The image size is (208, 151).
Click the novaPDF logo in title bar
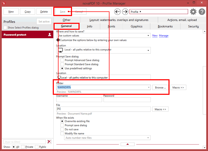[4, 3]
